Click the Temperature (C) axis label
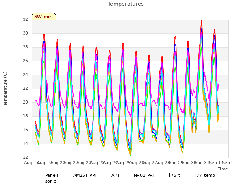 click(x=5, y=89)
